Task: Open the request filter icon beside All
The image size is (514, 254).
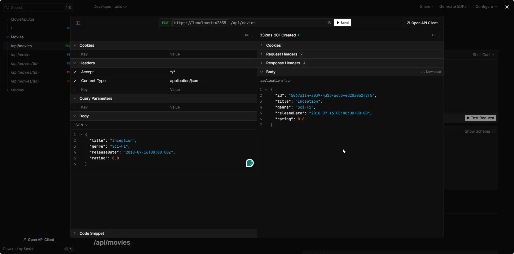Action: pos(252,35)
